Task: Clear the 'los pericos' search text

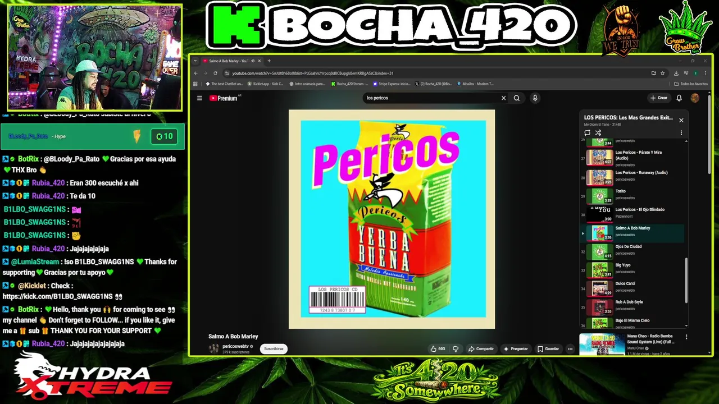Action: point(503,98)
